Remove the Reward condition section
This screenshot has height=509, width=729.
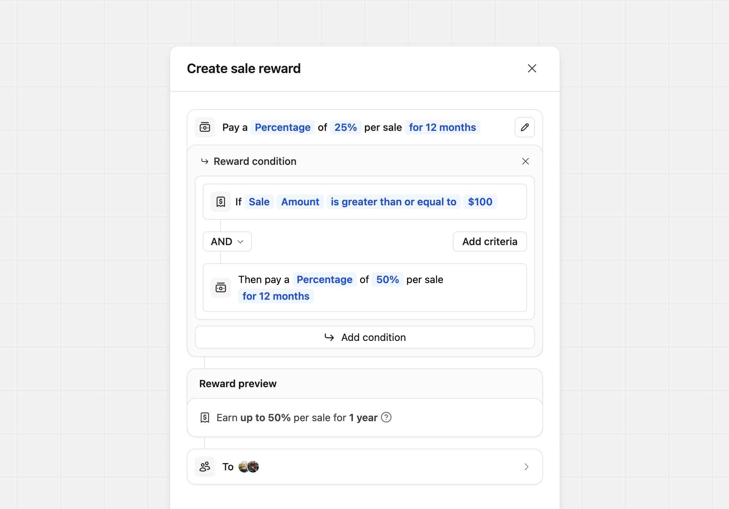point(525,161)
